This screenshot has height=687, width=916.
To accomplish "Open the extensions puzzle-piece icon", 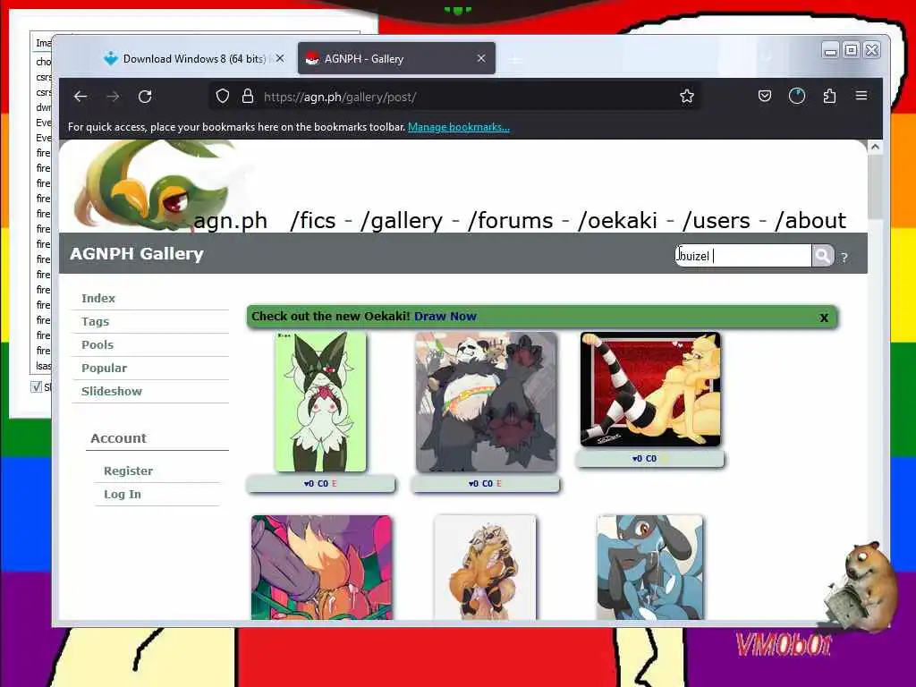I will [x=829, y=96].
